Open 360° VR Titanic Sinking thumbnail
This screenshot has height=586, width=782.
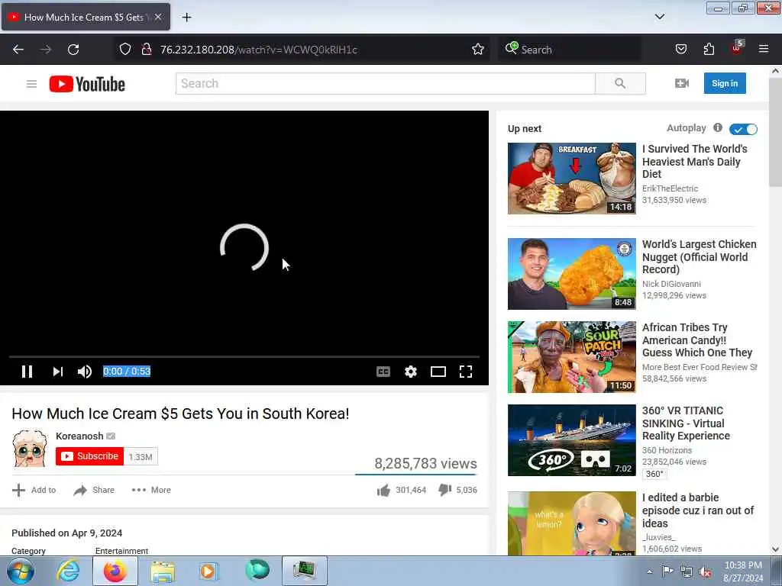tap(571, 440)
